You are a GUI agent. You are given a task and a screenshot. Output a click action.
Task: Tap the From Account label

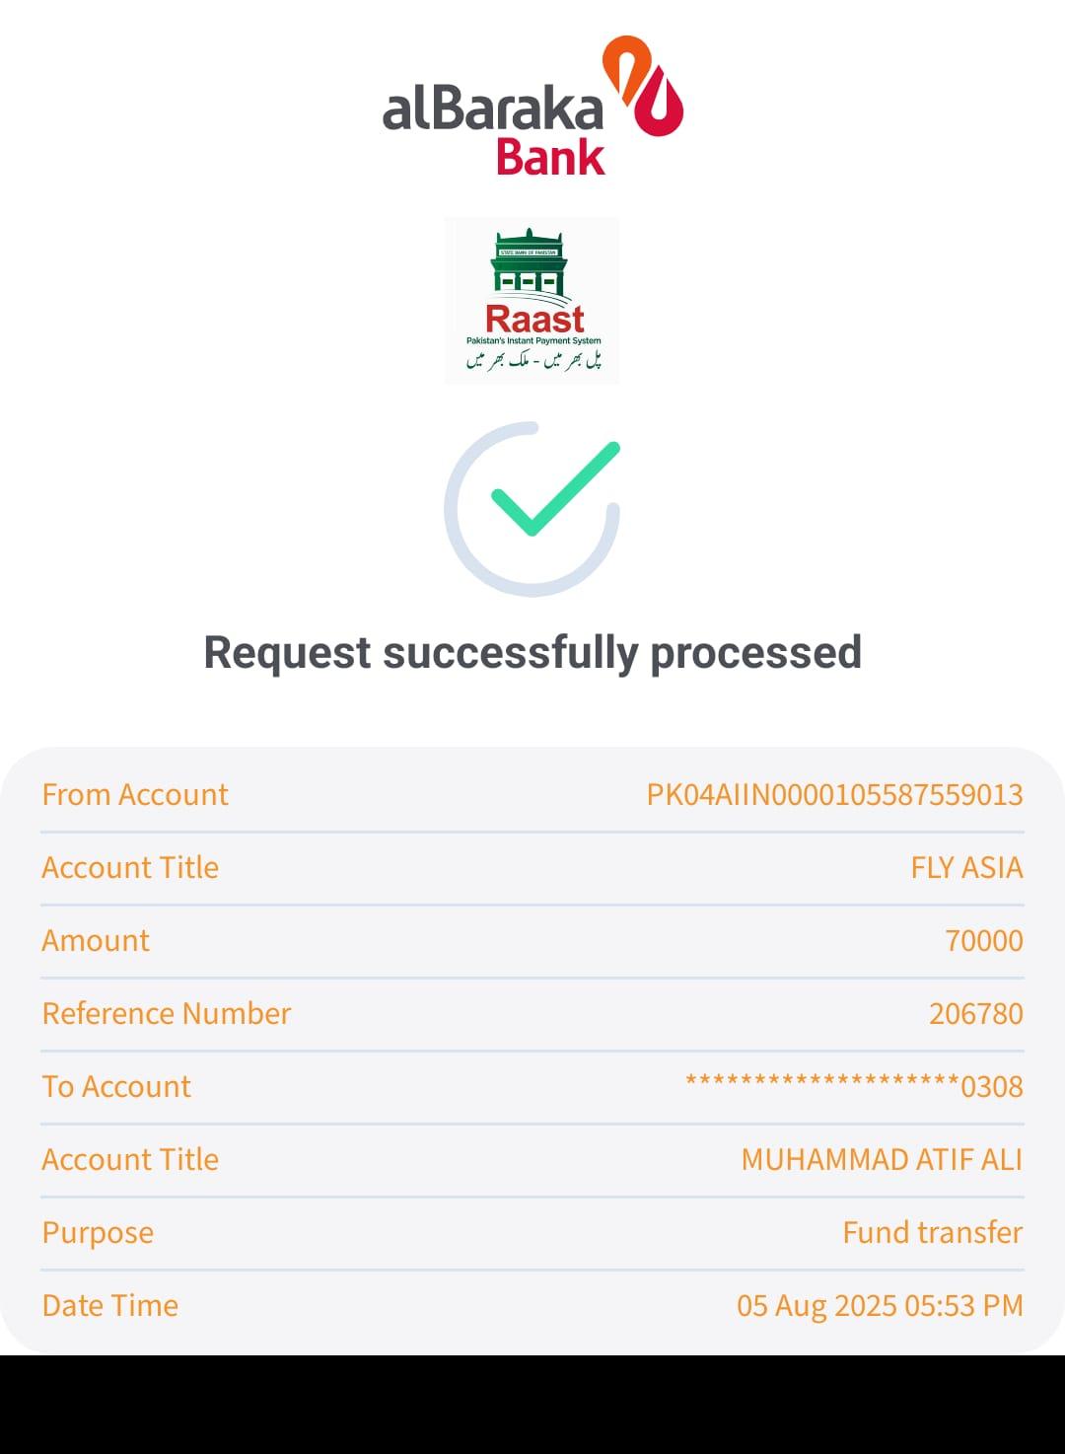click(135, 795)
